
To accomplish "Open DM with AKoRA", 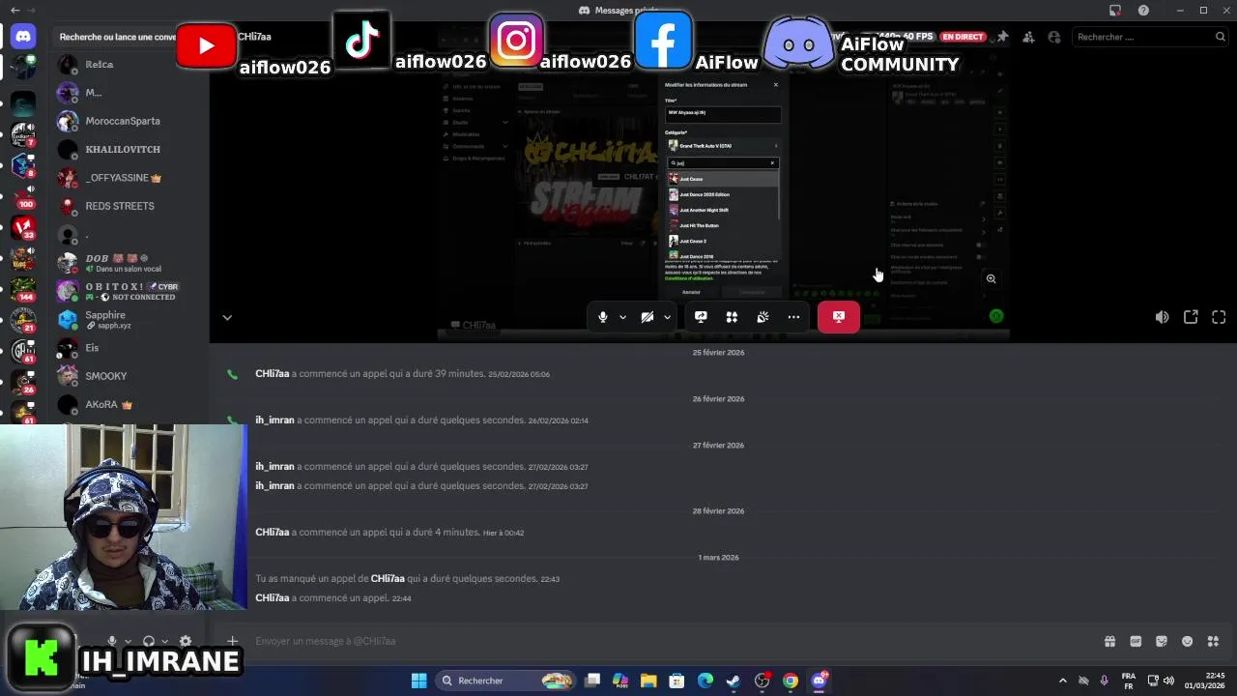I will [x=129, y=404].
